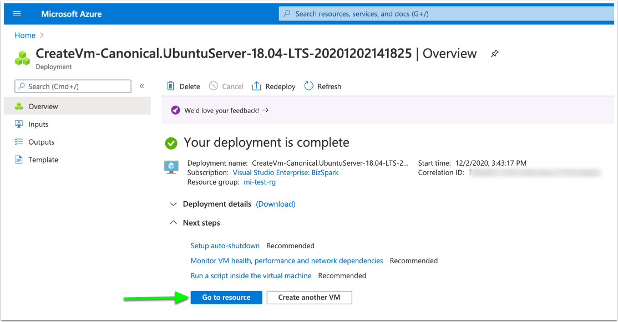
Task: Open the Azure portal hamburger menu
Action: 17,14
